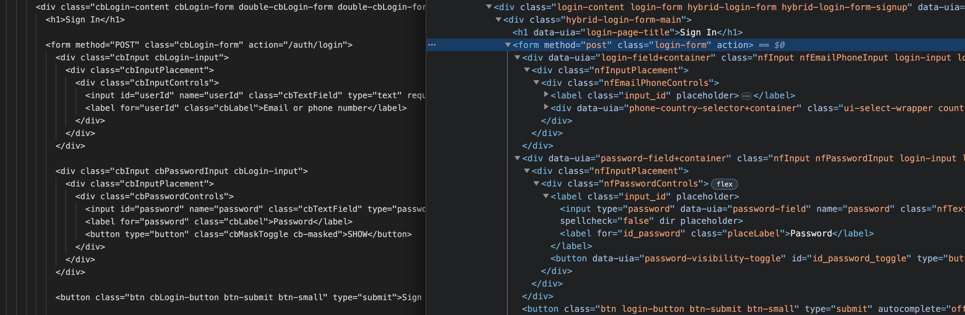Screen dimensions: 965x315
Task: Click the three-dot actions icon beside the form row
Action: (432, 45)
